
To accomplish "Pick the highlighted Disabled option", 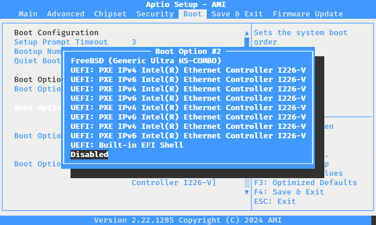I will pyautogui.click(x=89, y=155).
